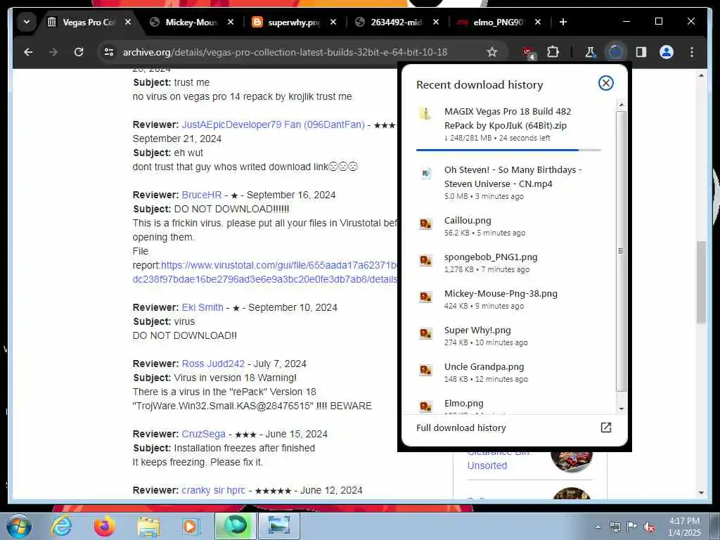Open the Chrome profile avatar

point(667,52)
